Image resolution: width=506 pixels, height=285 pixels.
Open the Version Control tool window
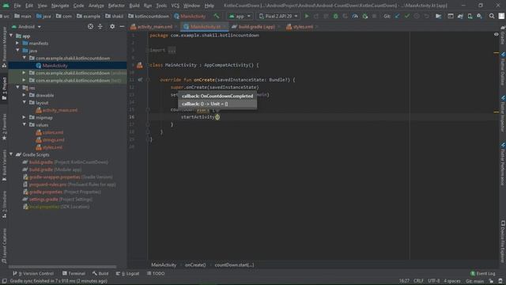pyautogui.click(x=33, y=273)
